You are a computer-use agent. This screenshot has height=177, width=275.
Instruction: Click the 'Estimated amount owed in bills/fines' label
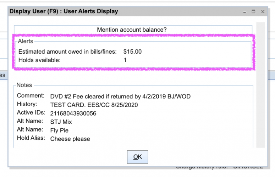click(x=67, y=52)
